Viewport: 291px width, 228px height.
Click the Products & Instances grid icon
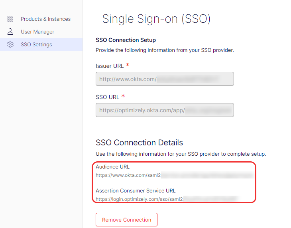coord(10,19)
